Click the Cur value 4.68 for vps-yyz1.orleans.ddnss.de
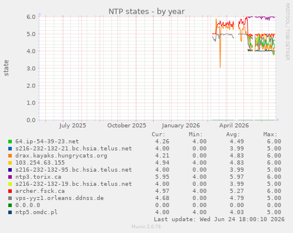Screen dimensions: 293x233 (x=162, y=198)
